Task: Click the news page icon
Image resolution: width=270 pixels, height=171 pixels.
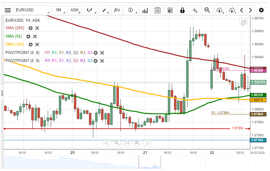Action: 170,10
